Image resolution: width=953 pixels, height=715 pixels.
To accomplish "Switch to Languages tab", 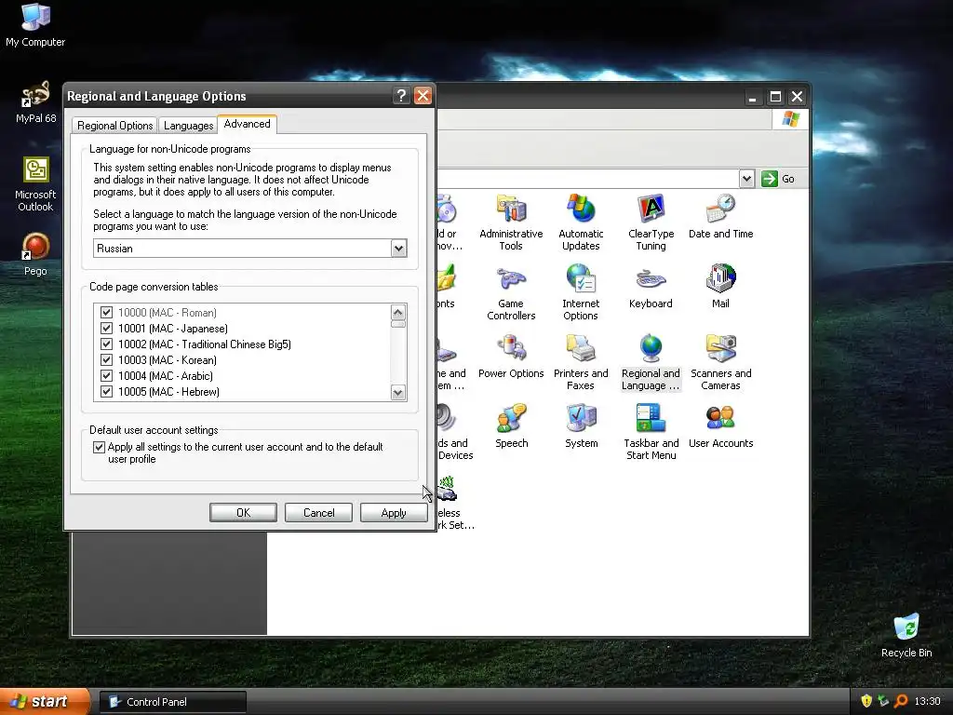I will [188, 126].
